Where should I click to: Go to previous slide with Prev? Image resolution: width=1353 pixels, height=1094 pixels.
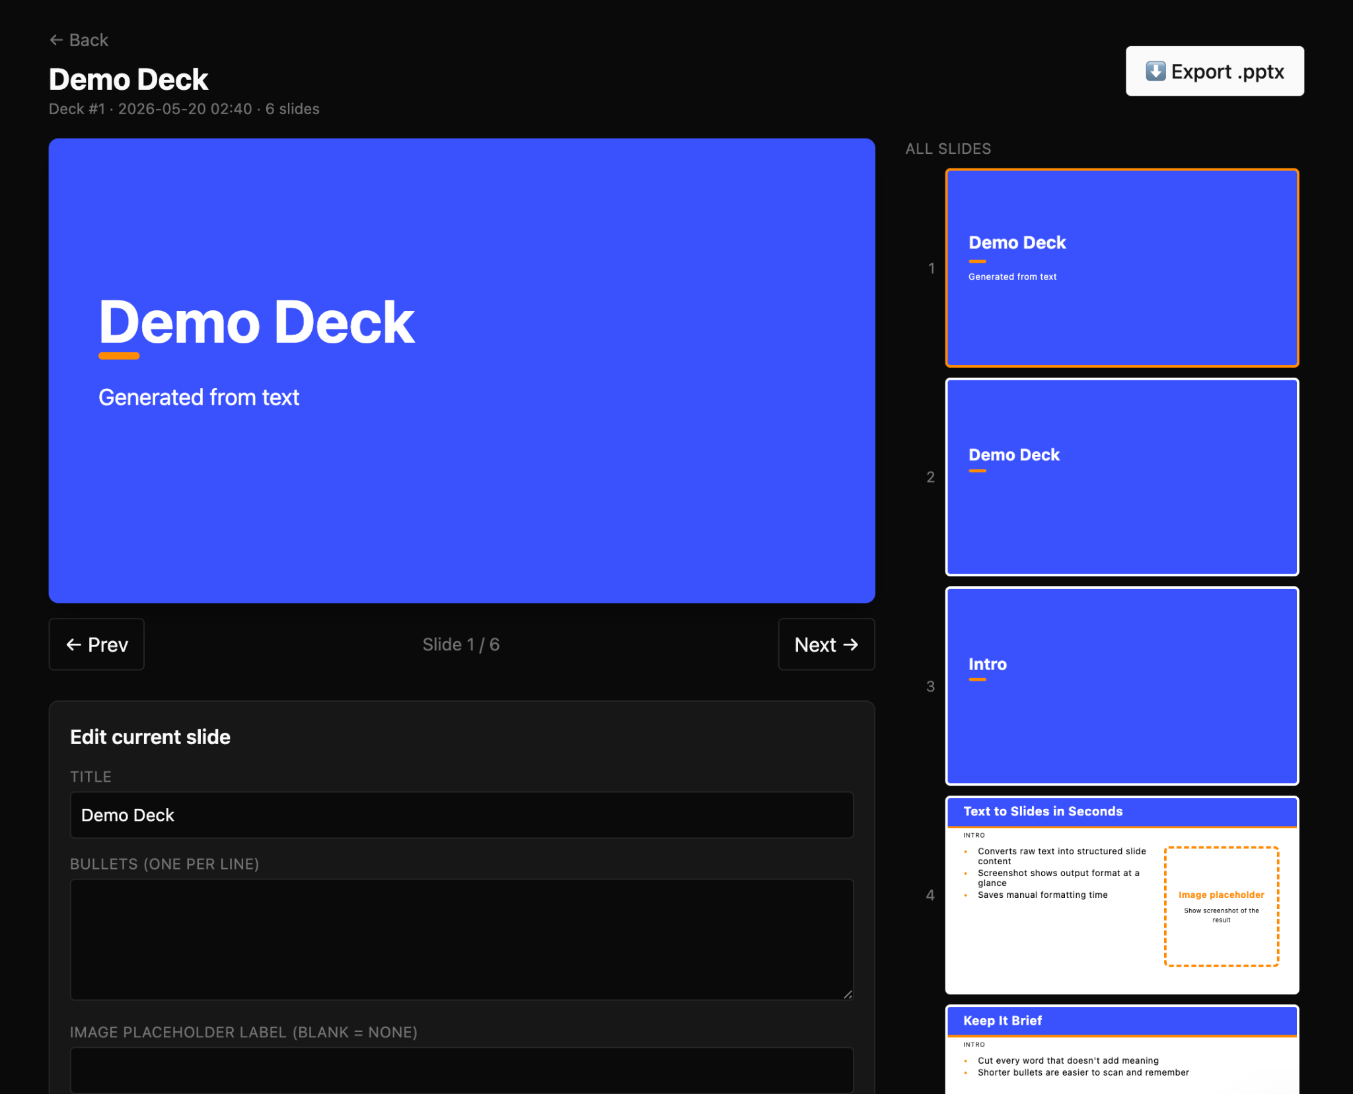pos(96,644)
